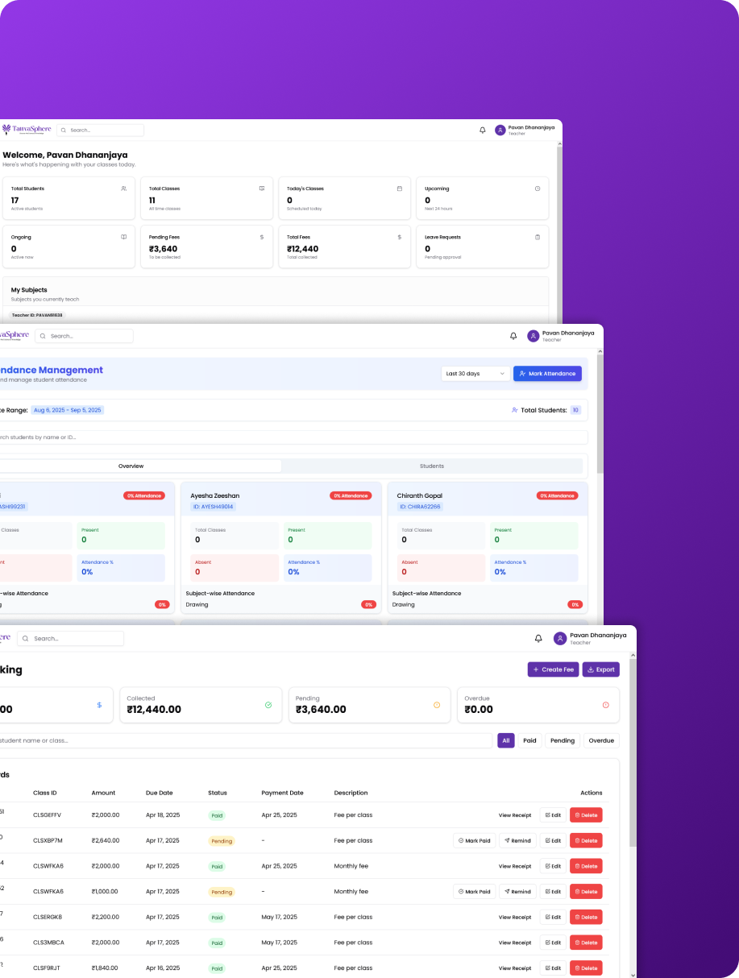Image resolution: width=739 pixels, height=978 pixels.
Task: Mark Paid the CLSXBP7M fee row
Action: pos(474,840)
